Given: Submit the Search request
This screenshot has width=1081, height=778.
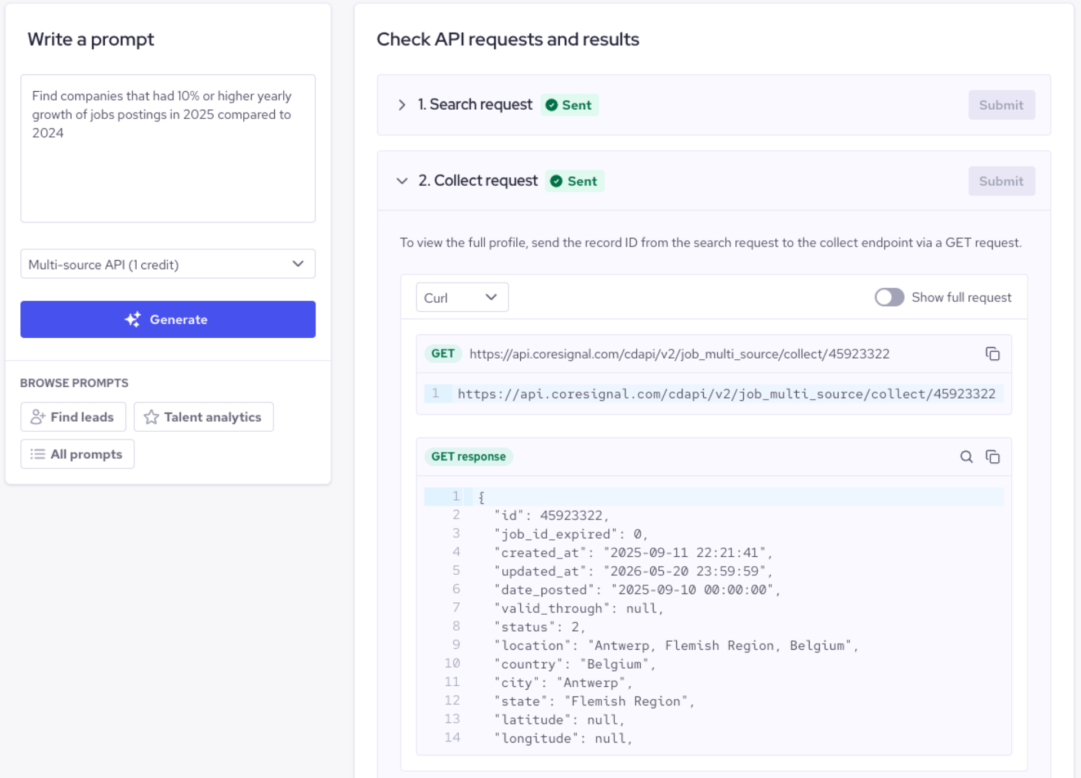Looking at the screenshot, I should click(x=1001, y=105).
